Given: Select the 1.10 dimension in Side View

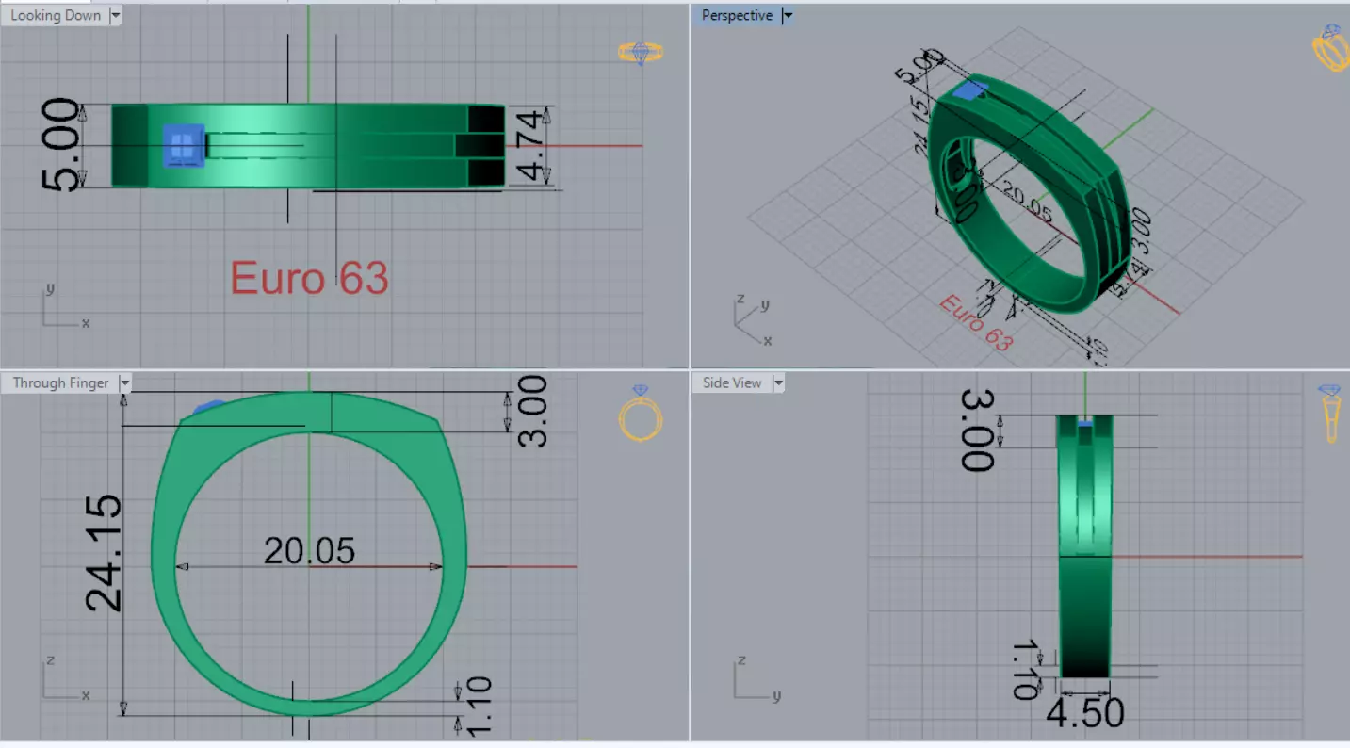Looking at the screenshot, I should pos(1027,670).
